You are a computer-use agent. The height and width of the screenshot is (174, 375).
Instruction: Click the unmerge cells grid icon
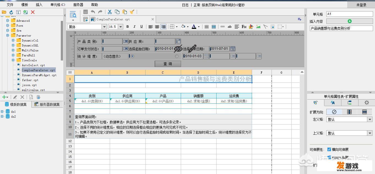[213, 27]
